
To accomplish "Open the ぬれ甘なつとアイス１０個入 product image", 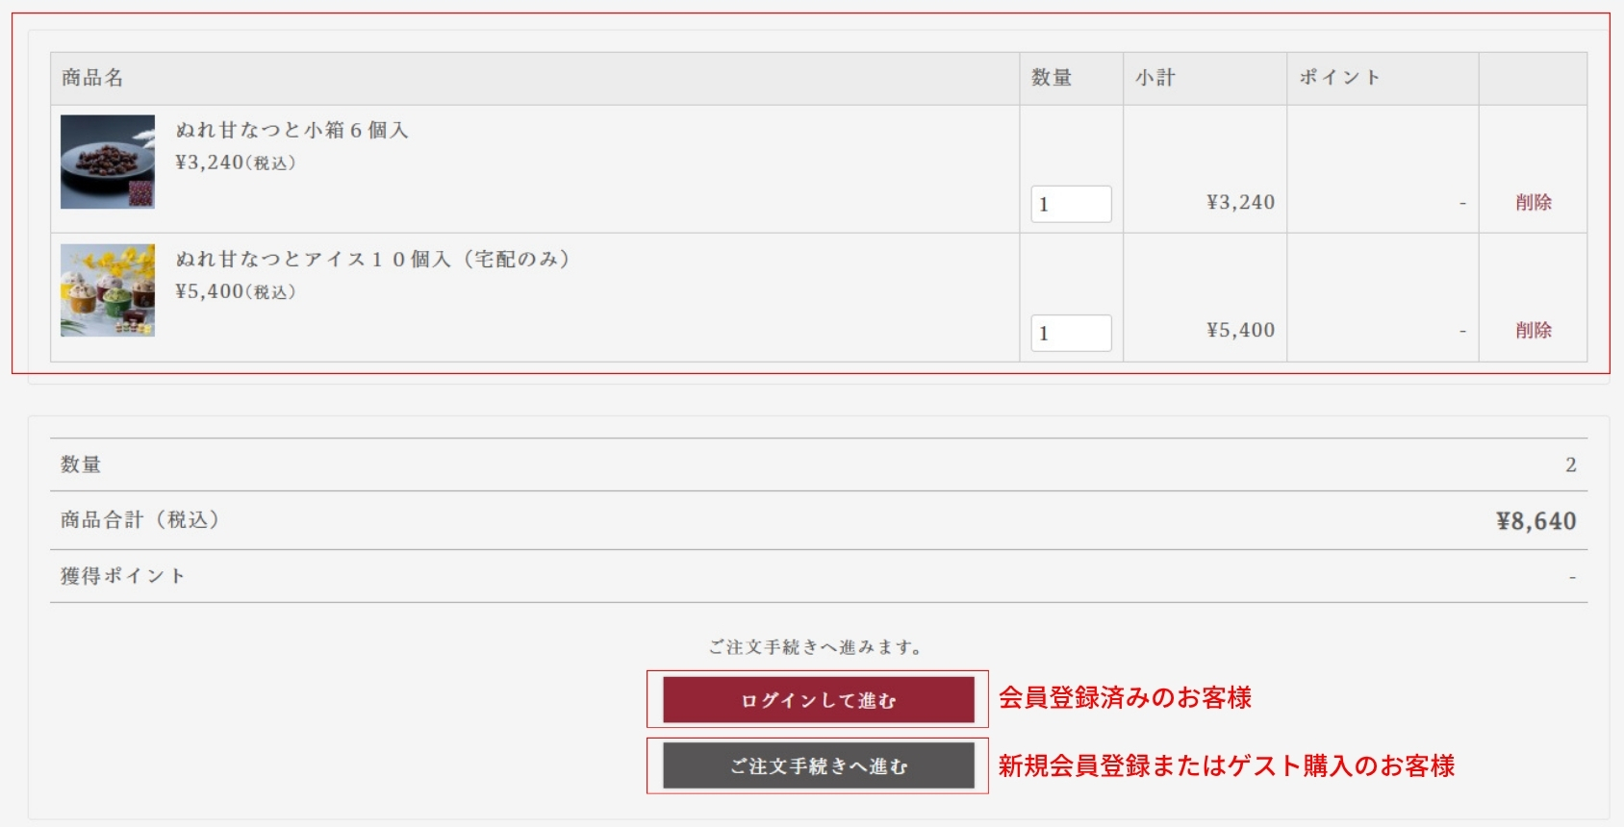I will tap(108, 290).
